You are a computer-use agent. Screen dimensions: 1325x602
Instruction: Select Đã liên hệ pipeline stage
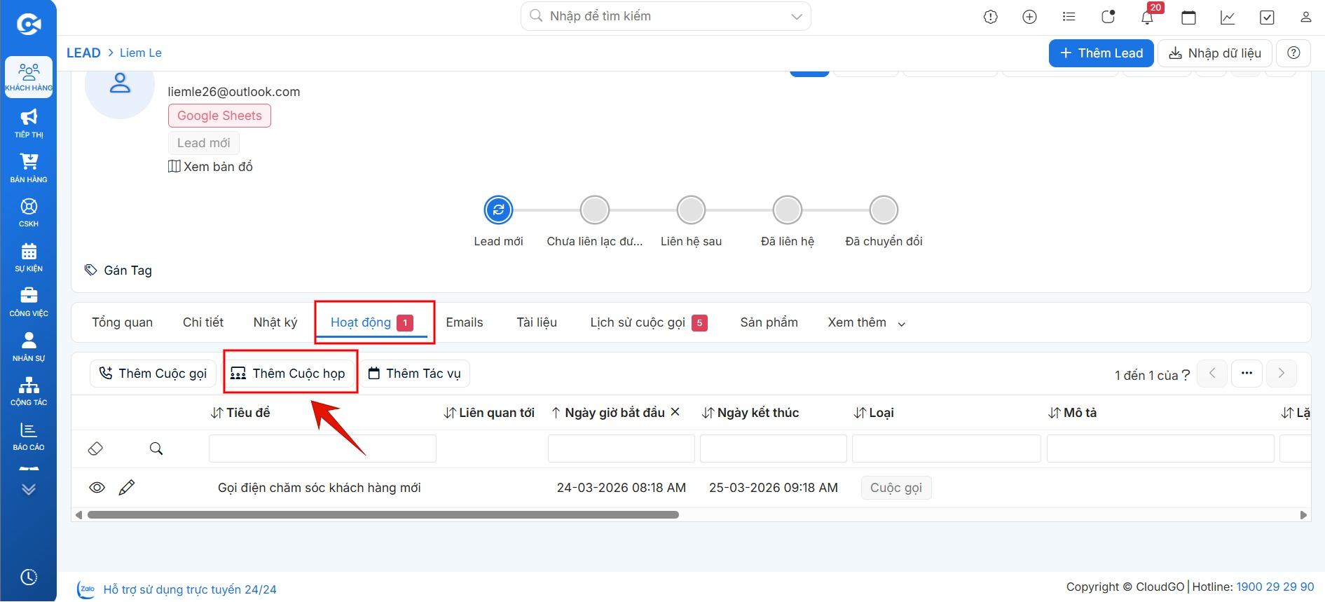tap(788, 210)
